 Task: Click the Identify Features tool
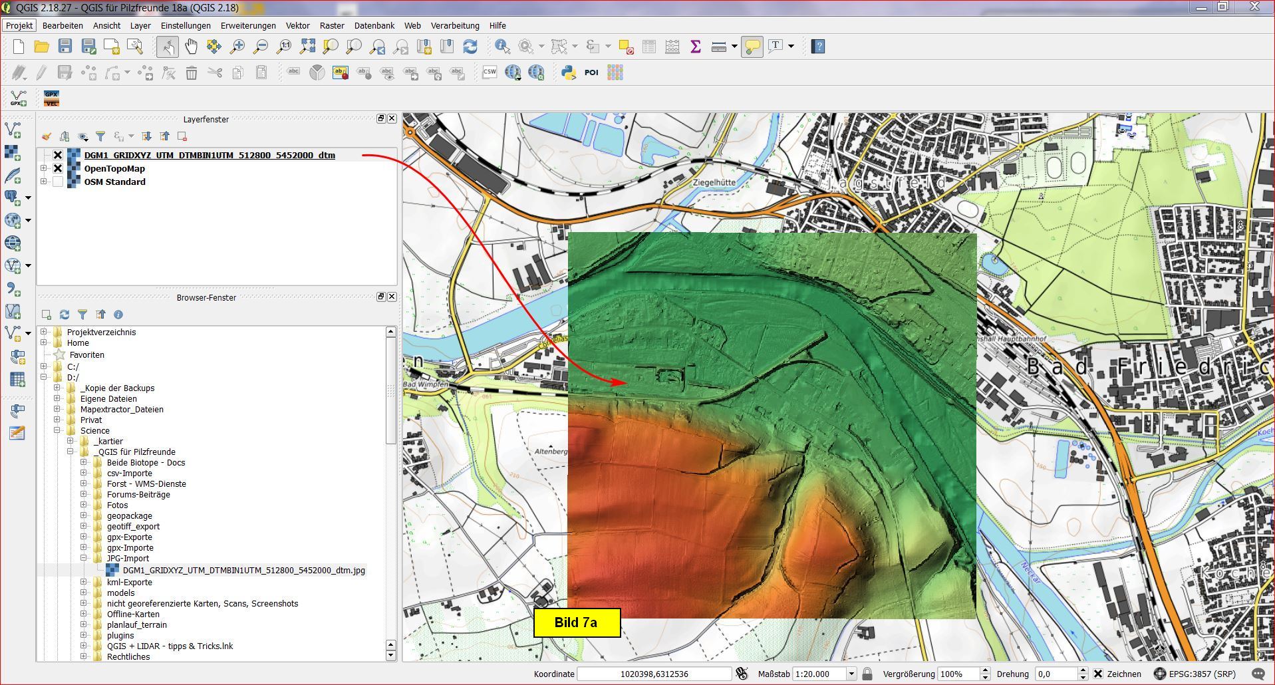502,47
